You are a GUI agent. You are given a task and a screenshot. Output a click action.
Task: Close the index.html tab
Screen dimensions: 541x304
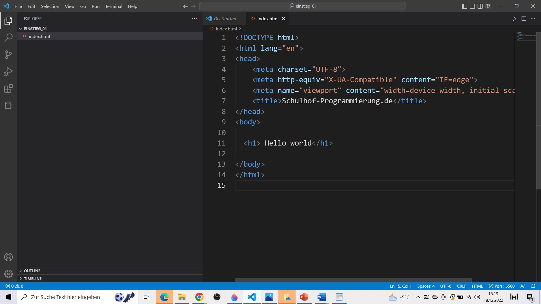click(x=284, y=19)
